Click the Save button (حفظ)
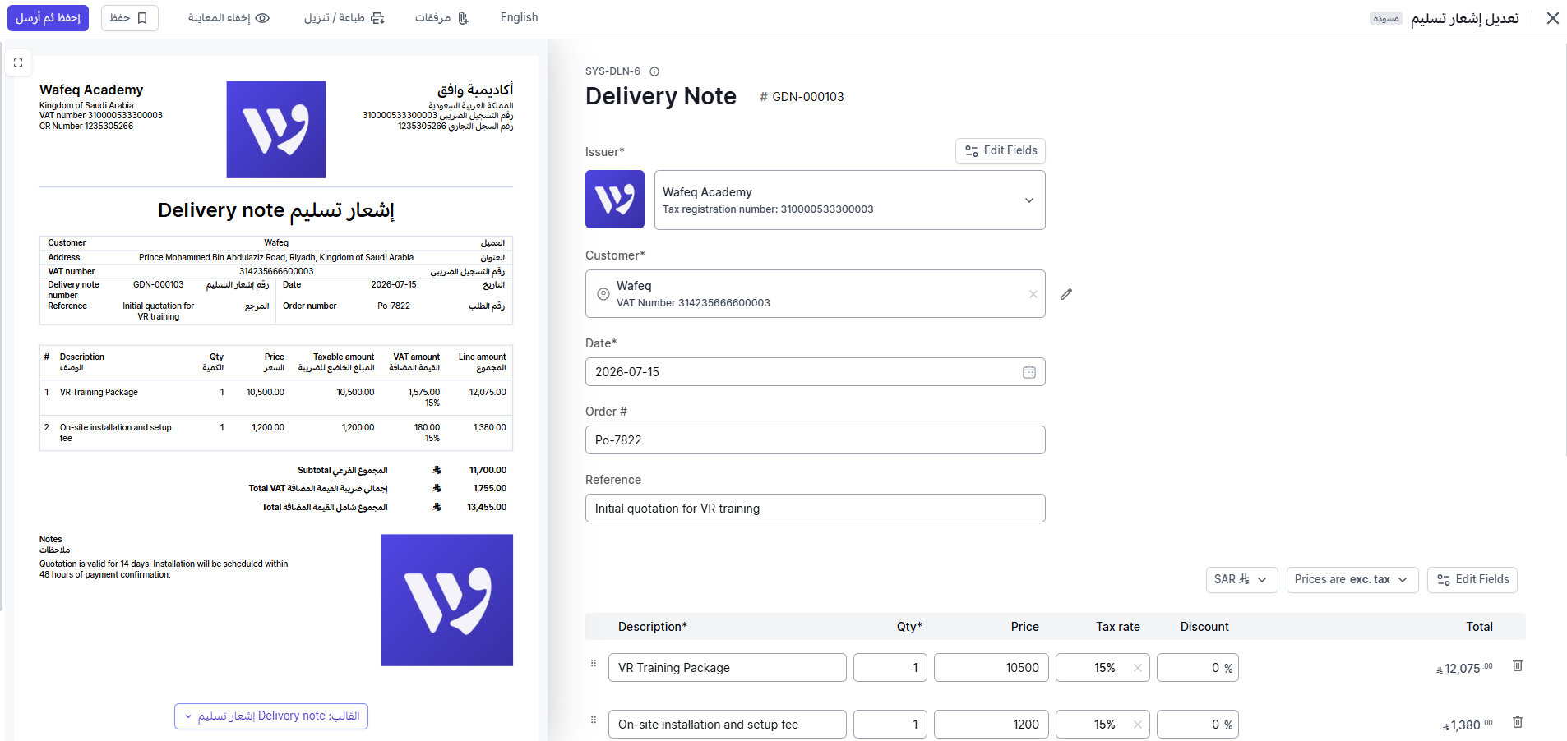The image size is (1567, 741). [130, 18]
